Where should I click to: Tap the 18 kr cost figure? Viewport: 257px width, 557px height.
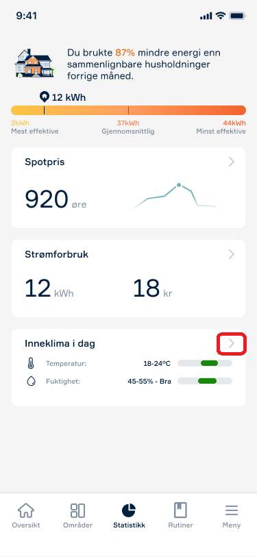click(152, 288)
